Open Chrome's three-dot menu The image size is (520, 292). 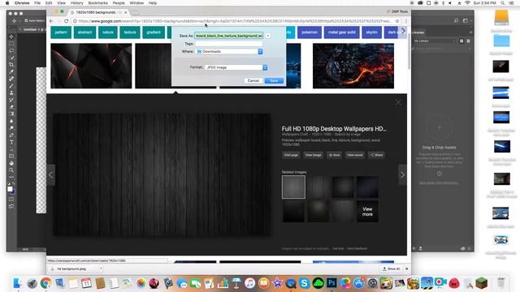pos(406,21)
